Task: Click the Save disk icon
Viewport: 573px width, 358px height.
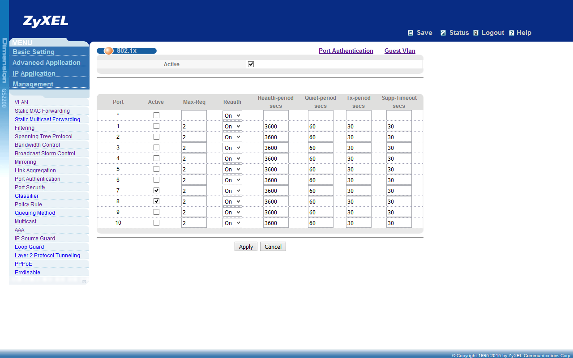Action: point(411,33)
